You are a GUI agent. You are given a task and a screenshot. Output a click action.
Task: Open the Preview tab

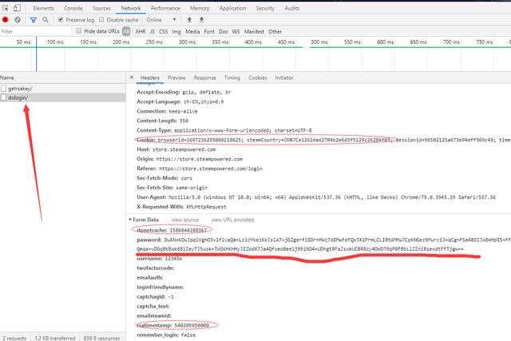176,77
